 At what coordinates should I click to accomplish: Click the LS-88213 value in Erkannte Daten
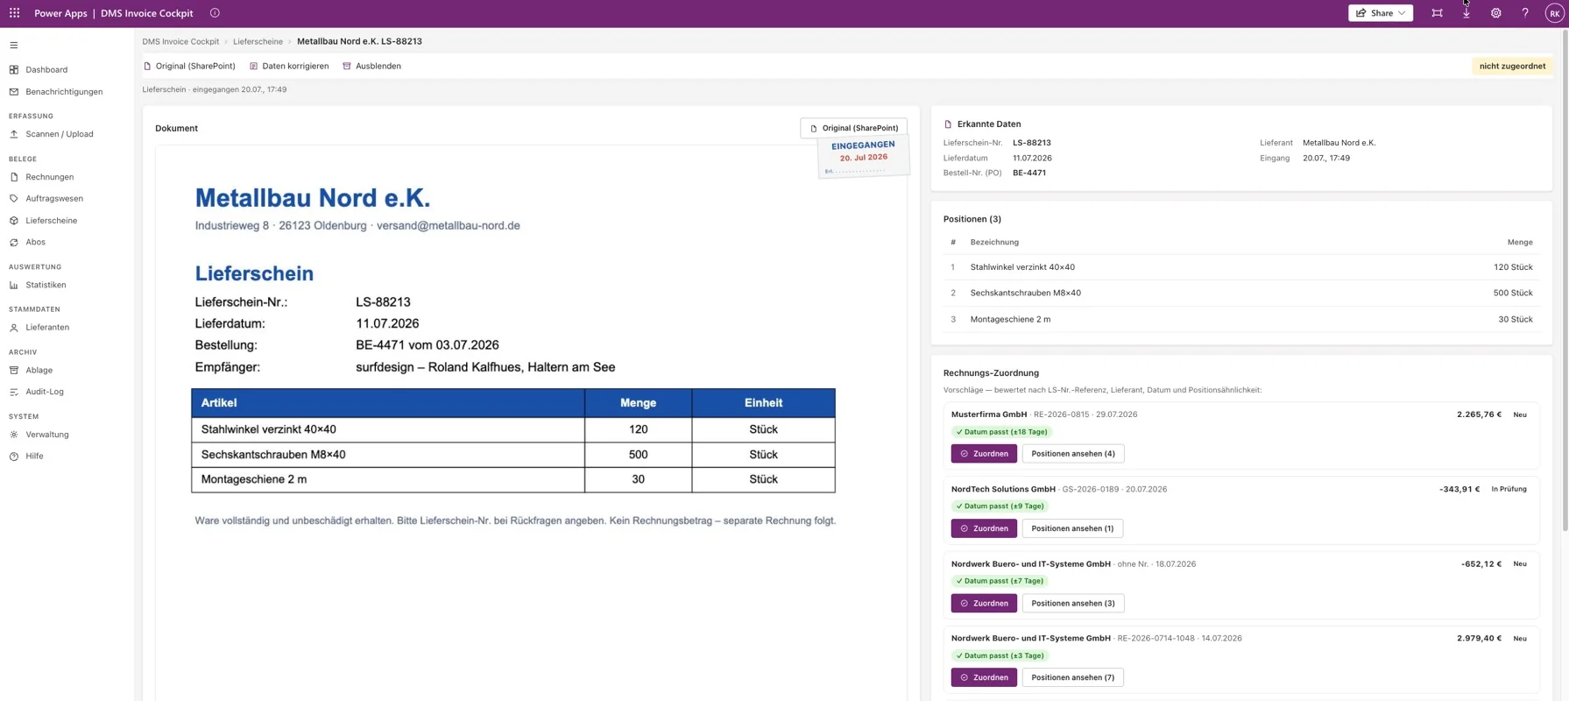coord(1032,143)
